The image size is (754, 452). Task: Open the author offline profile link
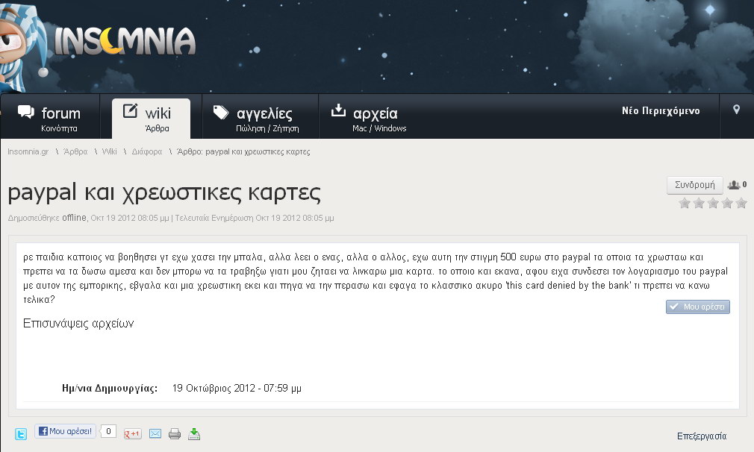point(74,218)
